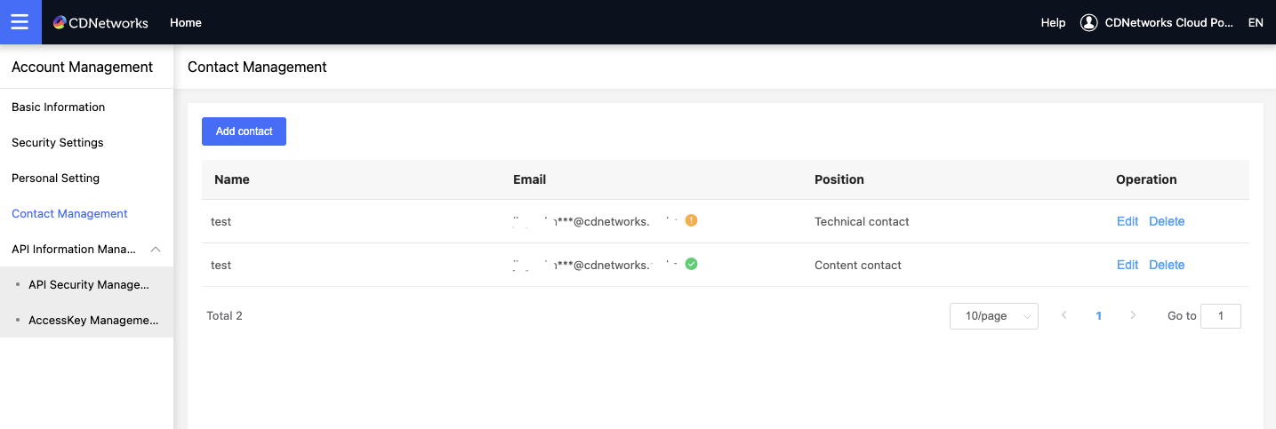Click the Go to page input field
This screenshot has width=1276, height=429.
(x=1220, y=316)
